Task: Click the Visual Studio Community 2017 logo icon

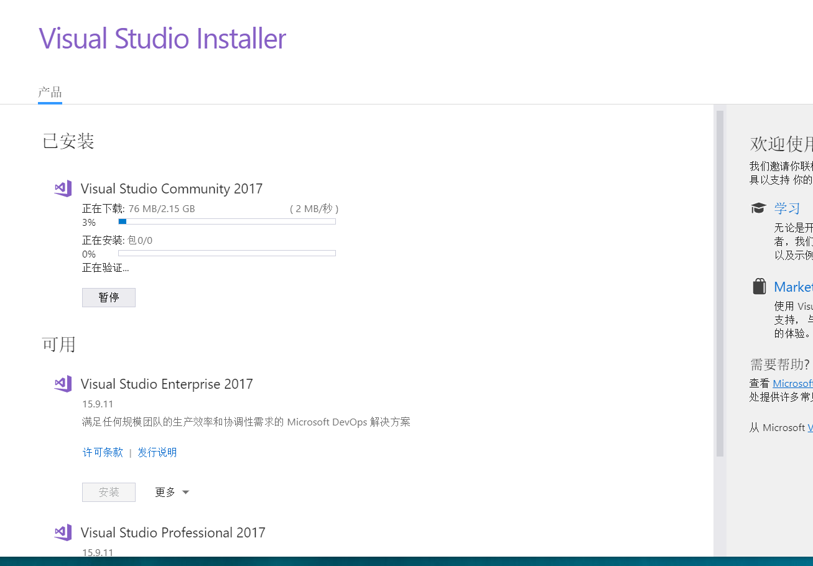Action: coord(63,188)
